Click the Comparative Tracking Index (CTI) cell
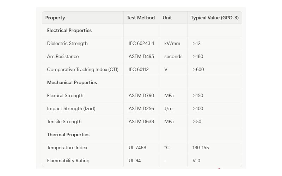282x176 pixels. pyautogui.click(x=83, y=70)
